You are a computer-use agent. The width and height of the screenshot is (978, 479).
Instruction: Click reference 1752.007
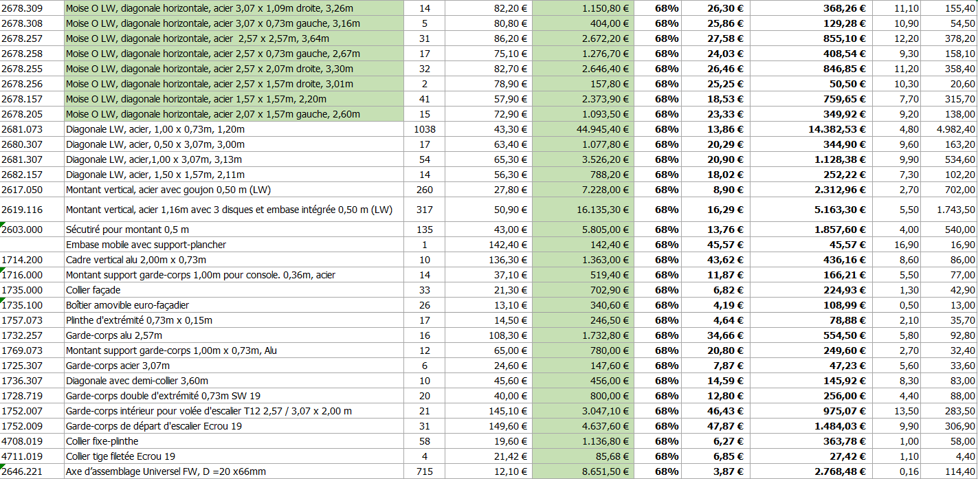[32, 411]
